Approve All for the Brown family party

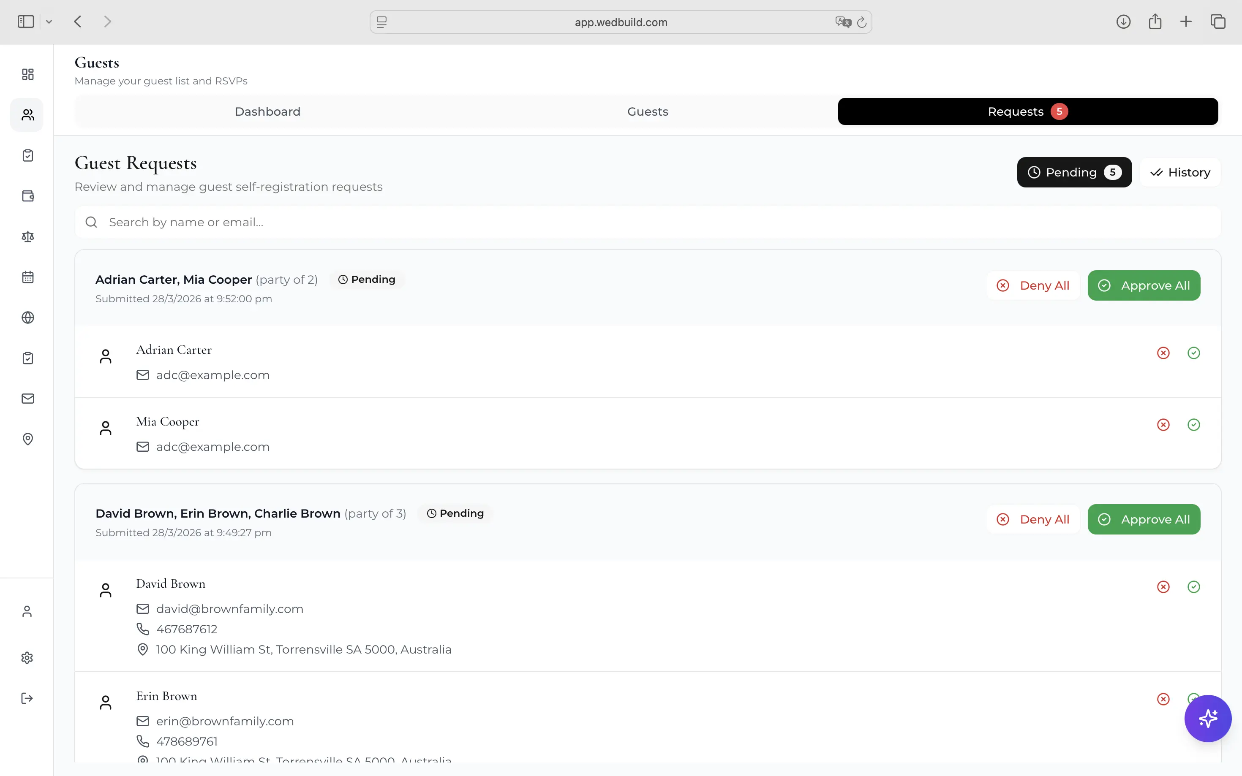[x=1144, y=520]
